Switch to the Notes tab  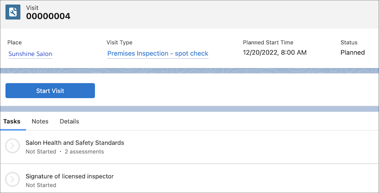40,121
